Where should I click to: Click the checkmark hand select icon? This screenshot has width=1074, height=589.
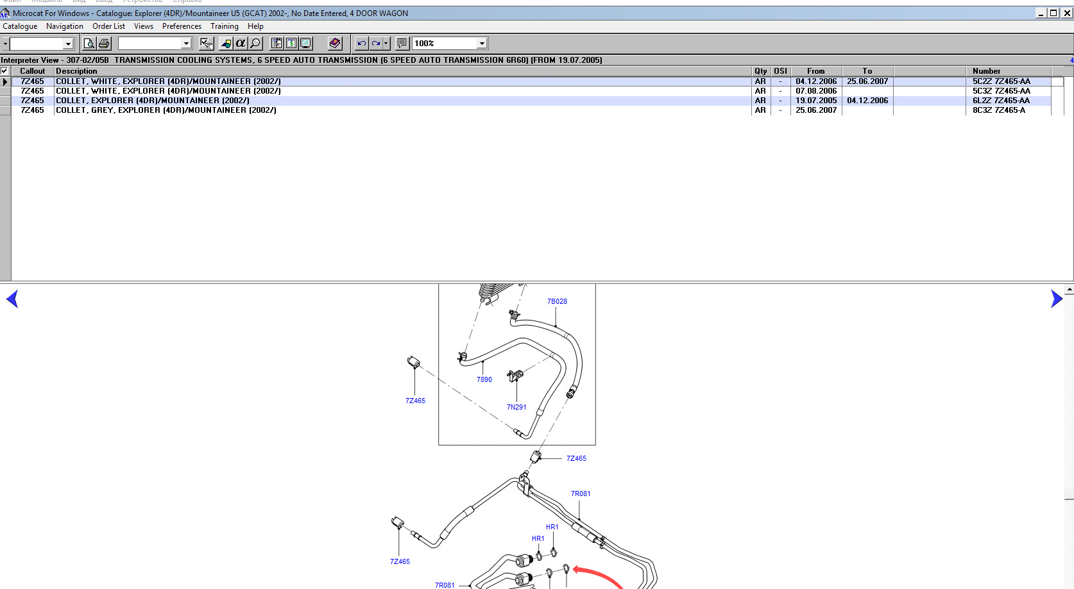click(x=207, y=44)
